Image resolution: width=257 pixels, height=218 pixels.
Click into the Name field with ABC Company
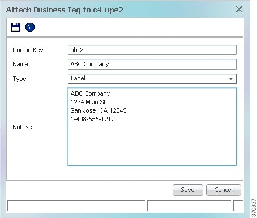(x=152, y=64)
